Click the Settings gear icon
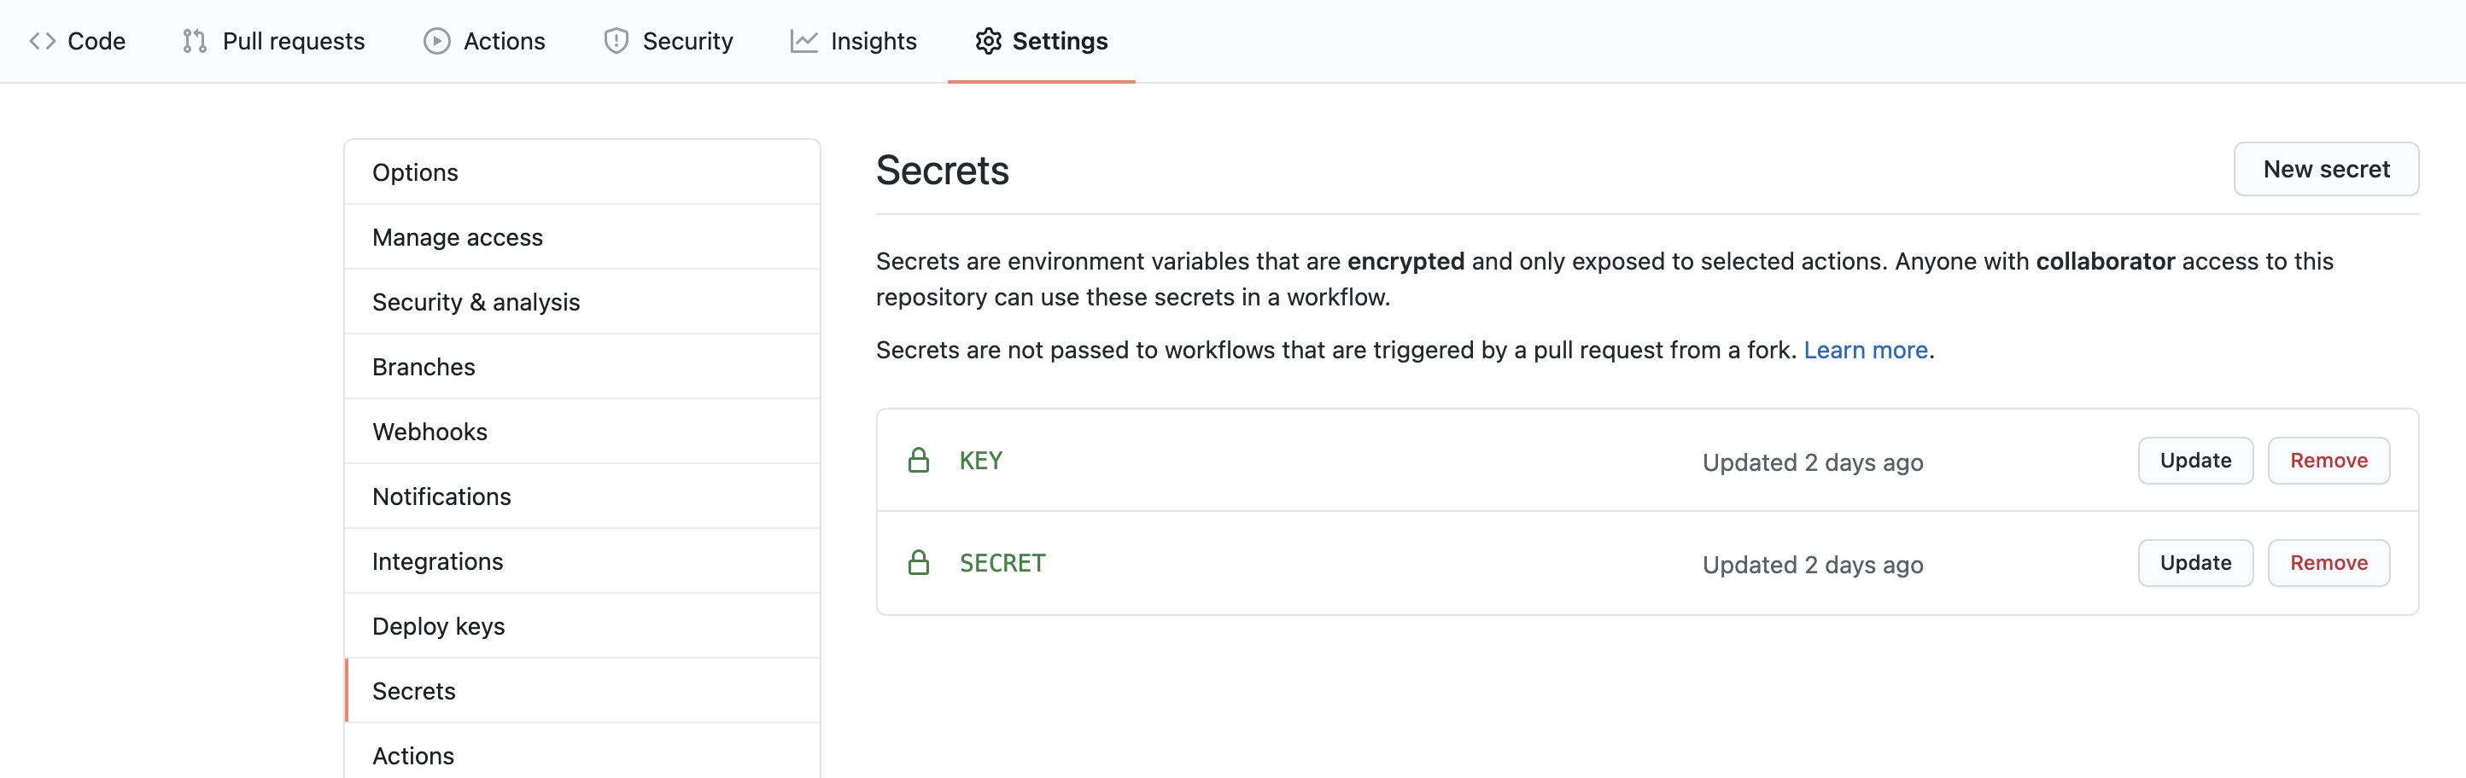 [988, 41]
